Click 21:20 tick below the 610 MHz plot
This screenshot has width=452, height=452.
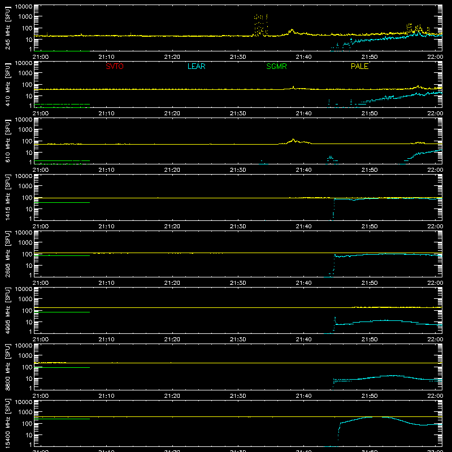(x=172, y=170)
